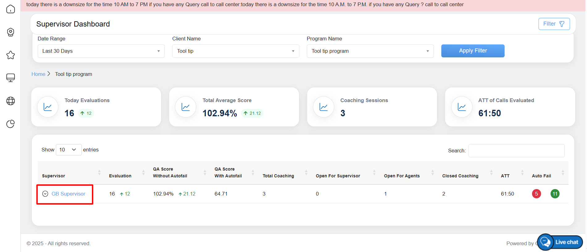Click the Coaching Sessions chart icon

[323, 107]
